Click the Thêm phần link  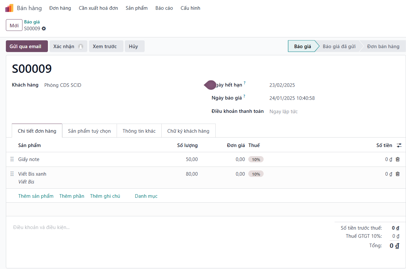(x=72, y=196)
